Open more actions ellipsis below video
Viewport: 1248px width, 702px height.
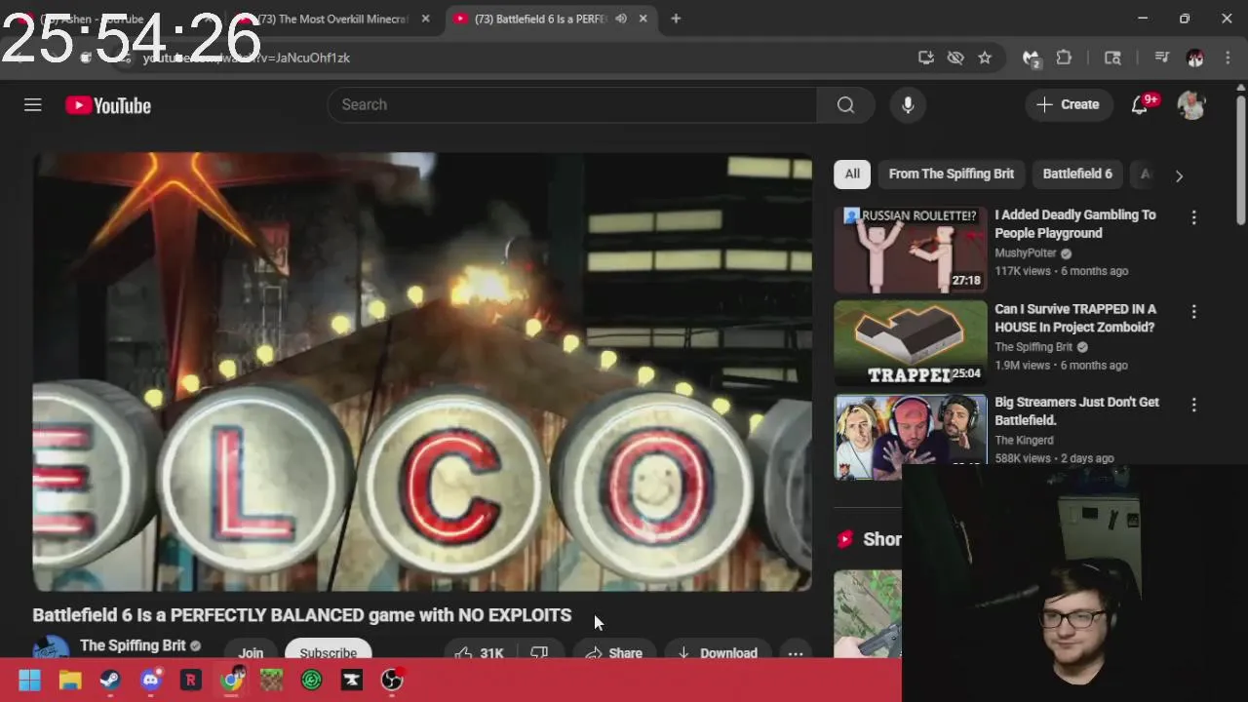click(x=796, y=652)
